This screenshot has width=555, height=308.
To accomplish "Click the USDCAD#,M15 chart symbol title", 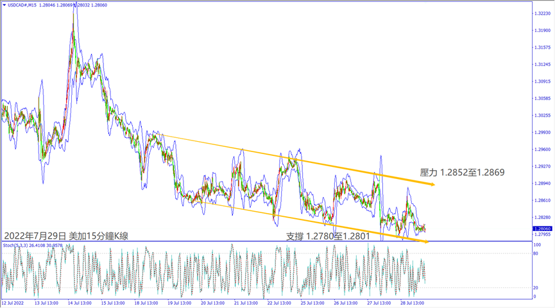I will click(22, 5).
